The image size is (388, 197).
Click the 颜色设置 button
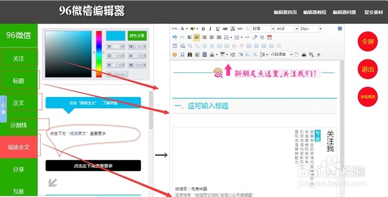pyautogui.click(x=137, y=35)
